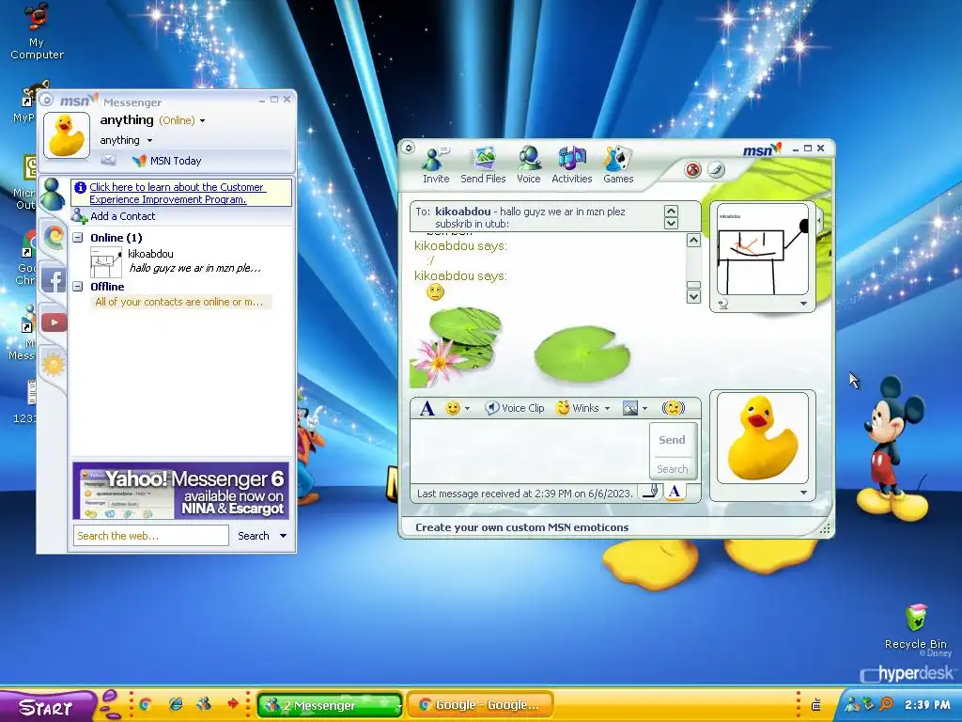Show the chat window menu chevron
This screenshot has height=722, width=962.
point(409,148)
